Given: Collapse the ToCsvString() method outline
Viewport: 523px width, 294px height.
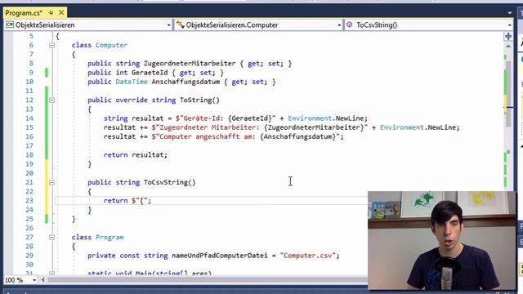Looking at the screenshot, I should click(x=51, y=182).
